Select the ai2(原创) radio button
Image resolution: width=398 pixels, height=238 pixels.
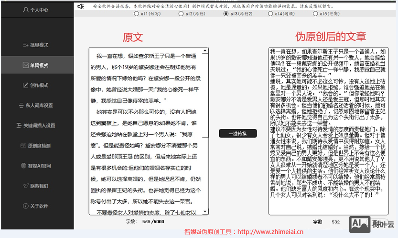pos(181,14)
